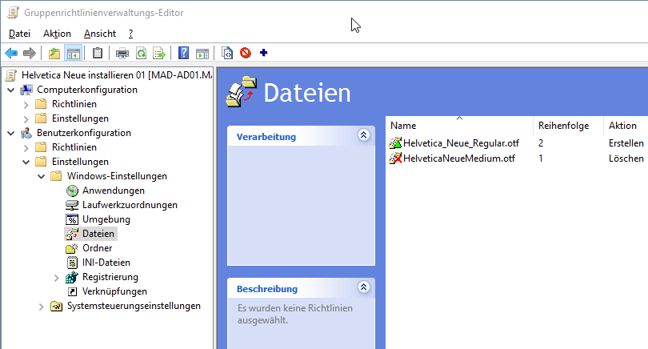Click the folder Up One Level icon

click(x=54, y=54)
